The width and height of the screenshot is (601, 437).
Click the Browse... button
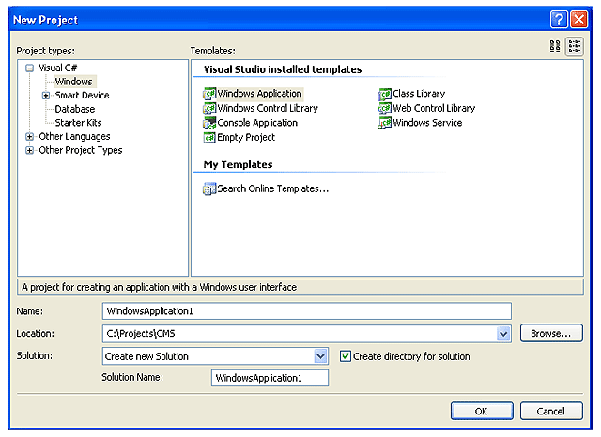(x=551, y=333)
